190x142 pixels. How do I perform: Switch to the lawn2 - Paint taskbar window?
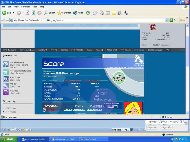(x=90, y=139)
